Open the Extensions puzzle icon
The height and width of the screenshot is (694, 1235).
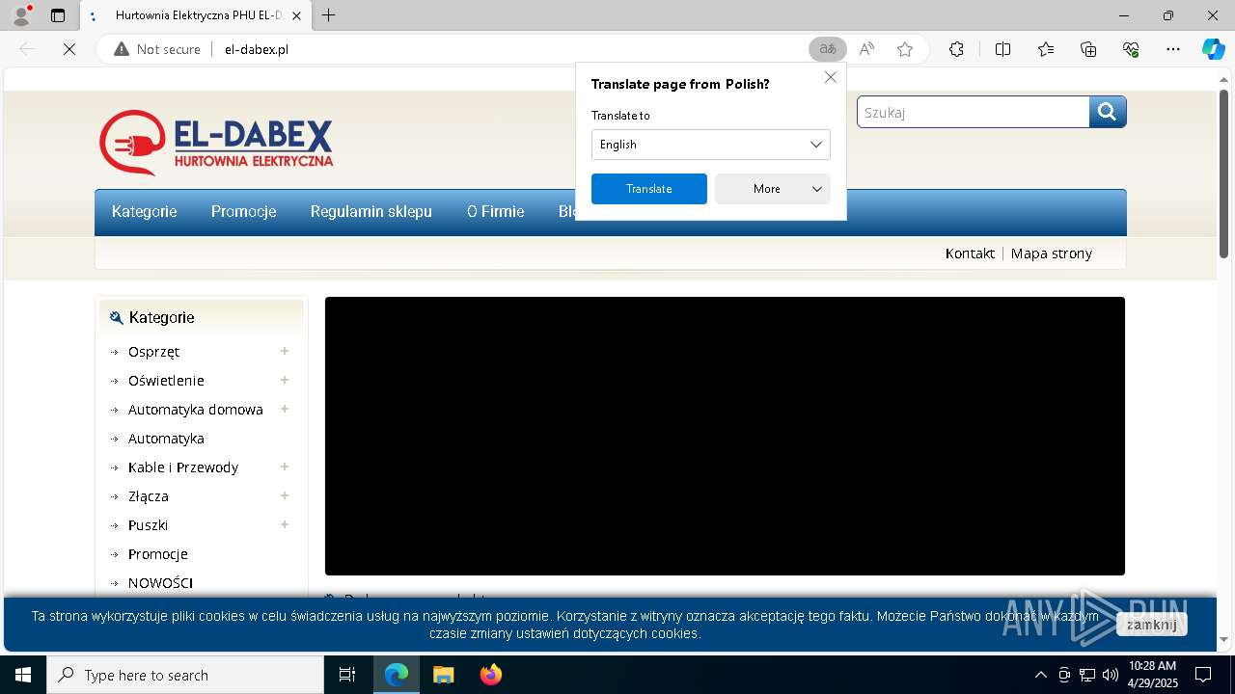point(956,49)
